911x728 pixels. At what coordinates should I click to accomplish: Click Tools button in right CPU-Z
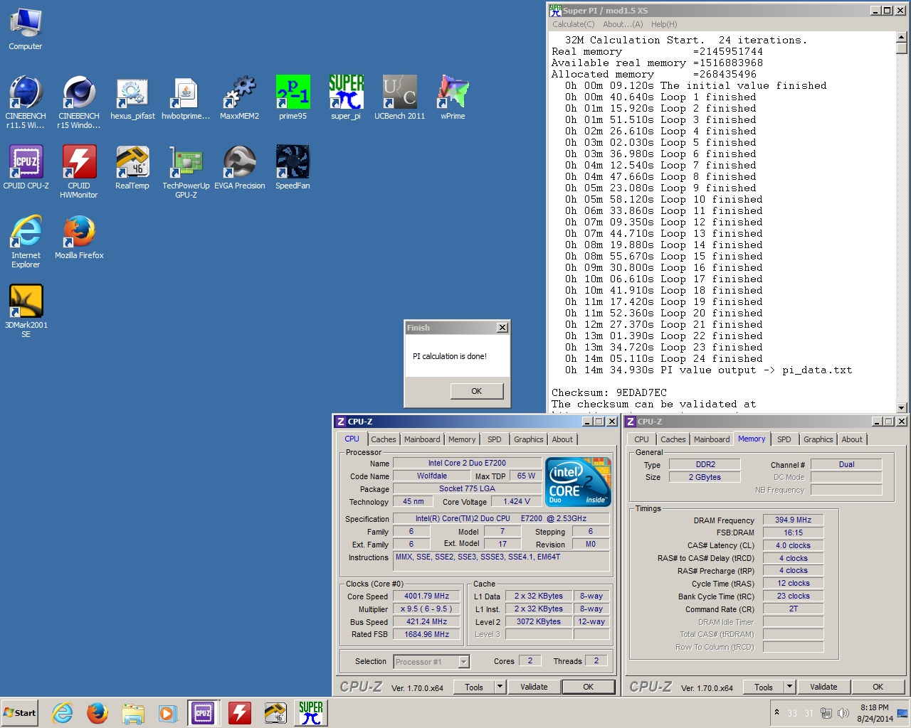coord(764,687)
